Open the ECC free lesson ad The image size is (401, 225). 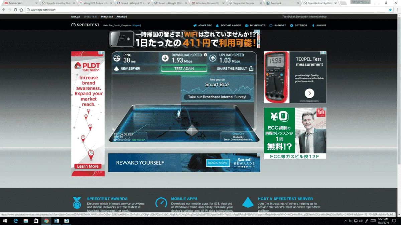[295, 133]
